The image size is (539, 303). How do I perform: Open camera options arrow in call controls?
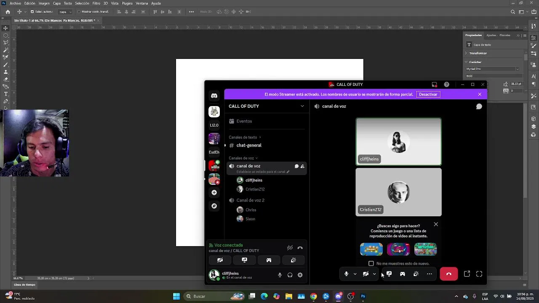click(374, 274)
